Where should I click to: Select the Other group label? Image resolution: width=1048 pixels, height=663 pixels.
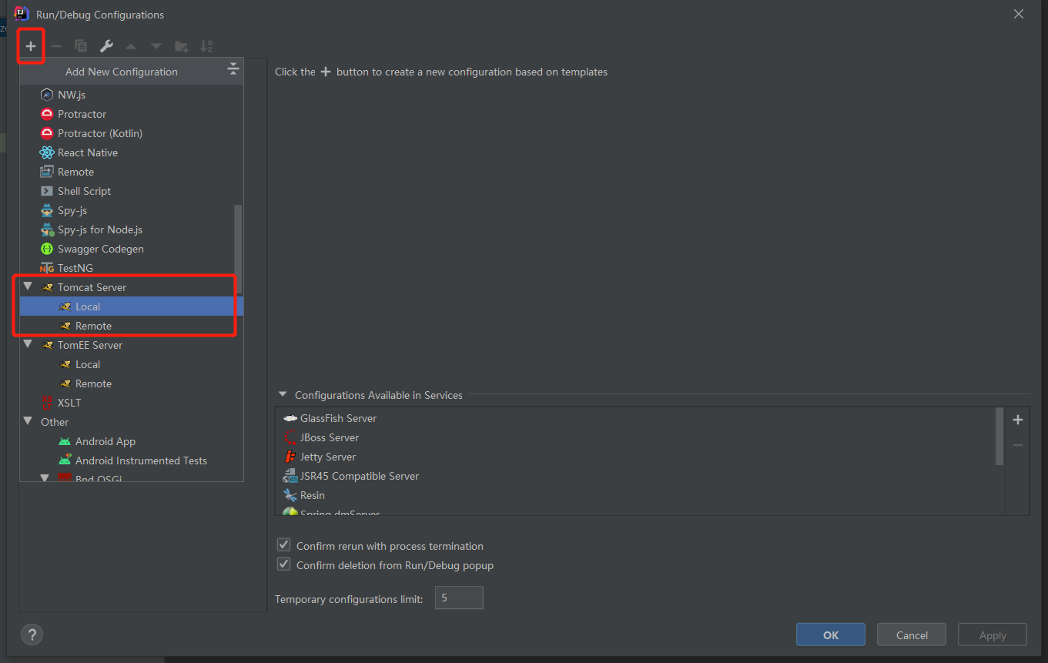click(55, 422)
